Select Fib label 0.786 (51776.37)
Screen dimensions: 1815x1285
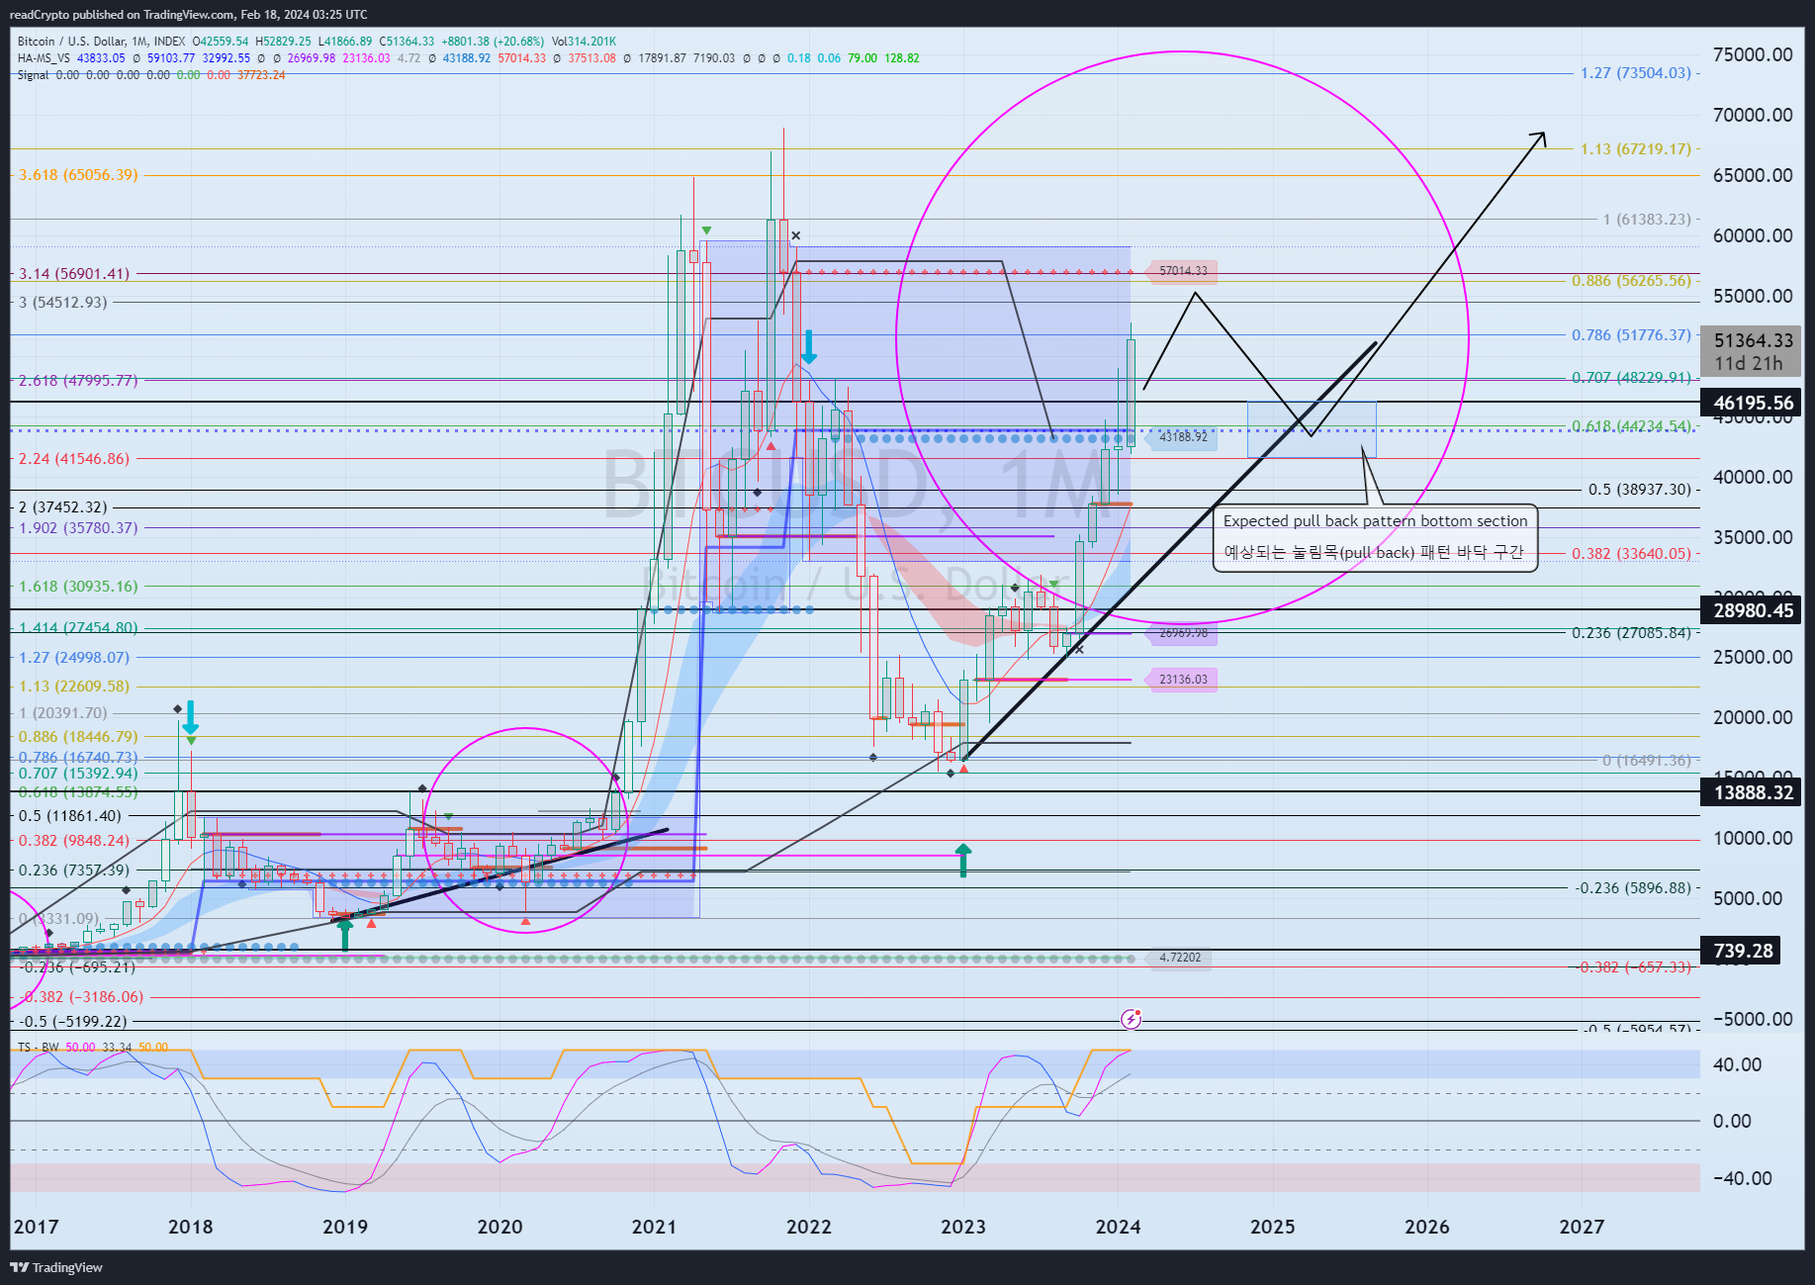pyautogui.click(x=1631, y=335)
